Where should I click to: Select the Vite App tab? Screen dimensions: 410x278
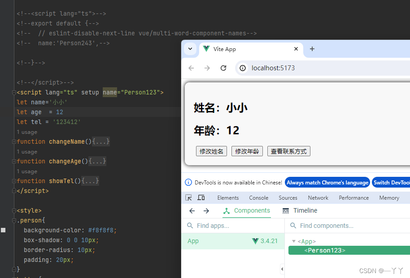click(251, 49)
